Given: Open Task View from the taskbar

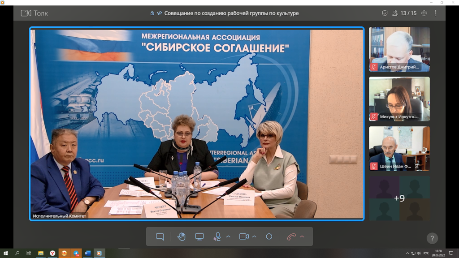Looking at the screenshot, I should 29,254.
